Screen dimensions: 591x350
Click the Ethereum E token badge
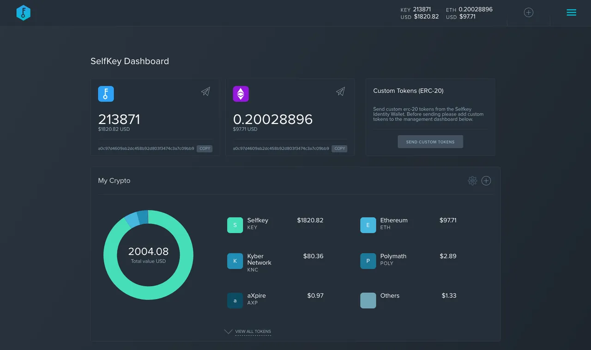368,225
